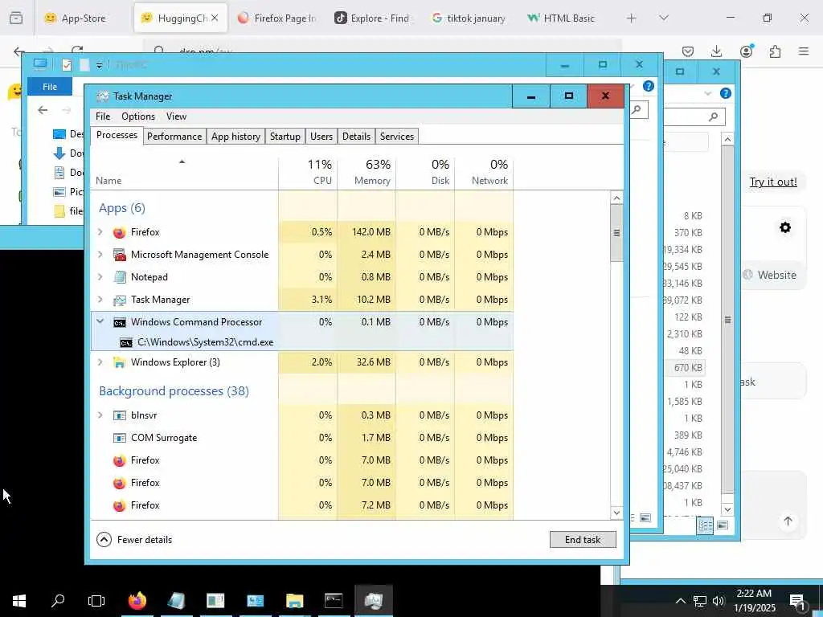Show hidden system tray icons chevron
The height and width of the screenshot is (617, 823).
(680, 601)
